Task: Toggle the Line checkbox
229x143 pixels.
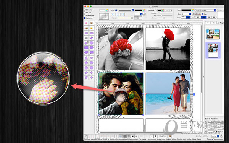Action: click(116, 10)
